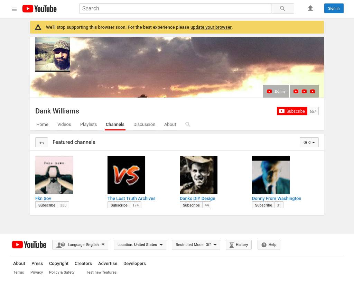
Task: Go to YouTube home via header logo
Action: [x=39, y=9]
